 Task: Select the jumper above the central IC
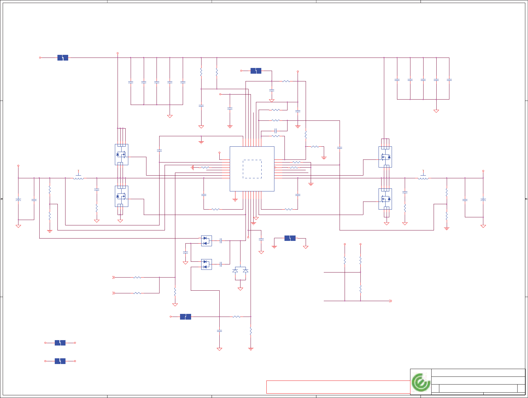(256, 71)
